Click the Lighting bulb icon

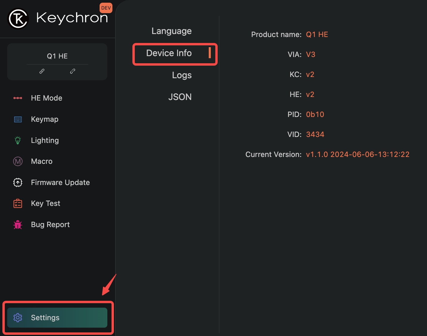(18, 140)
